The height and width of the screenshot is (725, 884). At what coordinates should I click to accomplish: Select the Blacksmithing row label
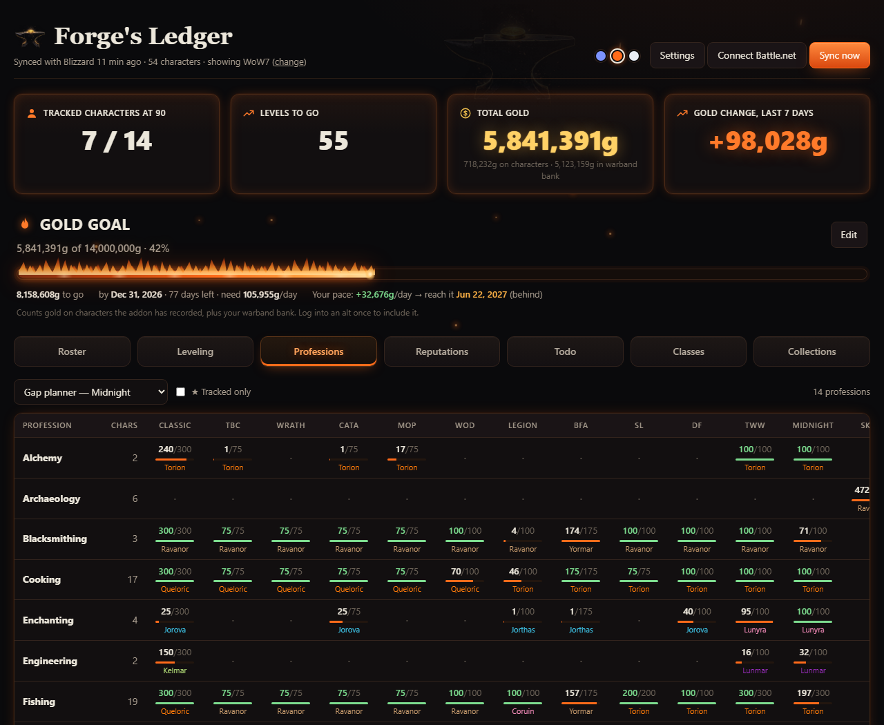(55, 539)
